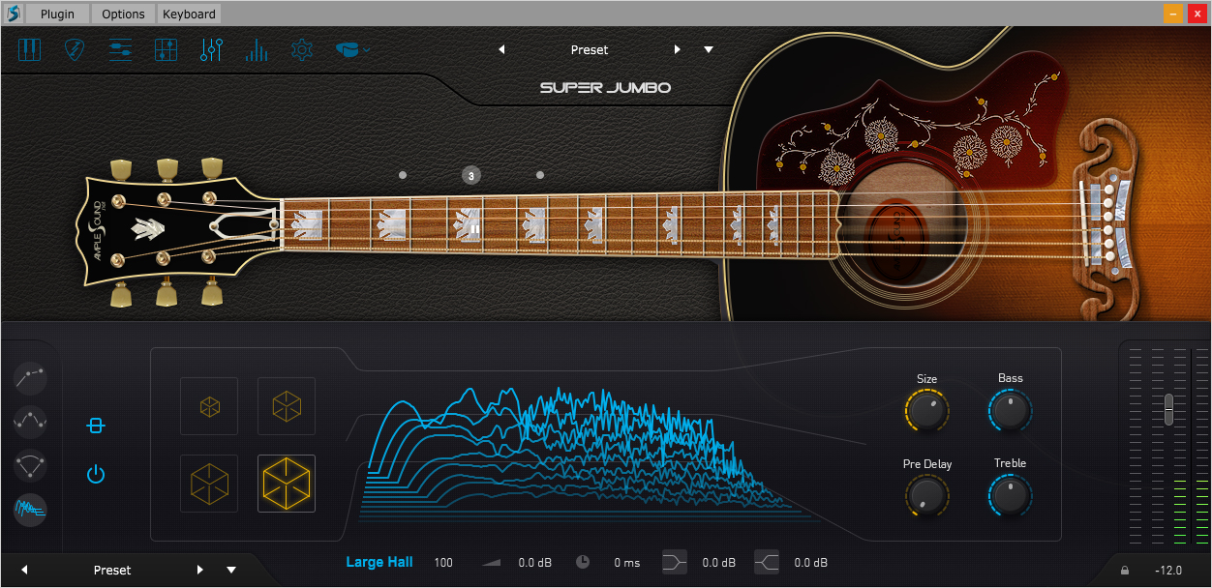Adjust the Treble knob
1212x588 pixels.
(x=1010, y=496)
